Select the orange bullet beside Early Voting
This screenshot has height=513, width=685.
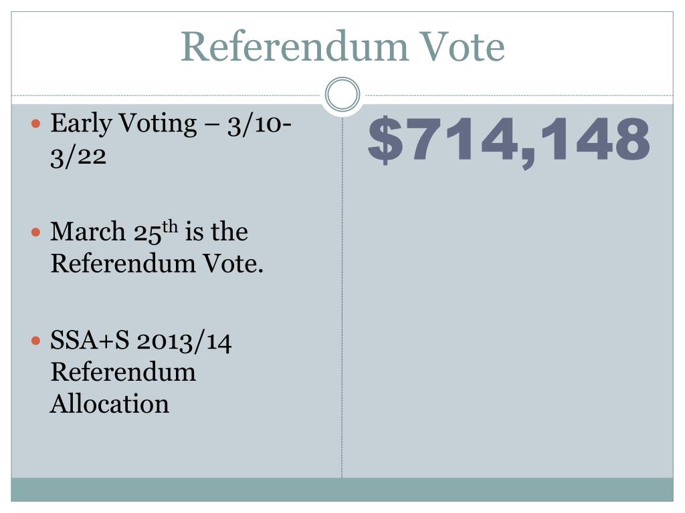pos(36,124)
